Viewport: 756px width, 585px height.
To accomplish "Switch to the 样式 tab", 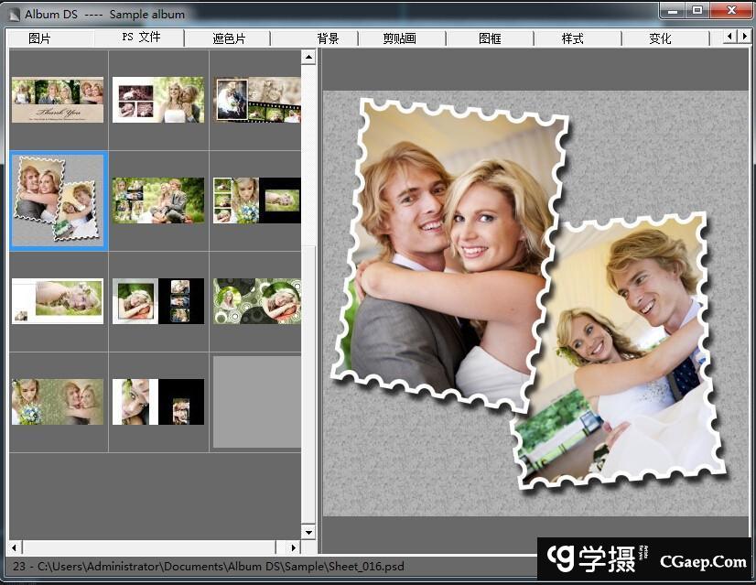I will click(x=573, y=38).
